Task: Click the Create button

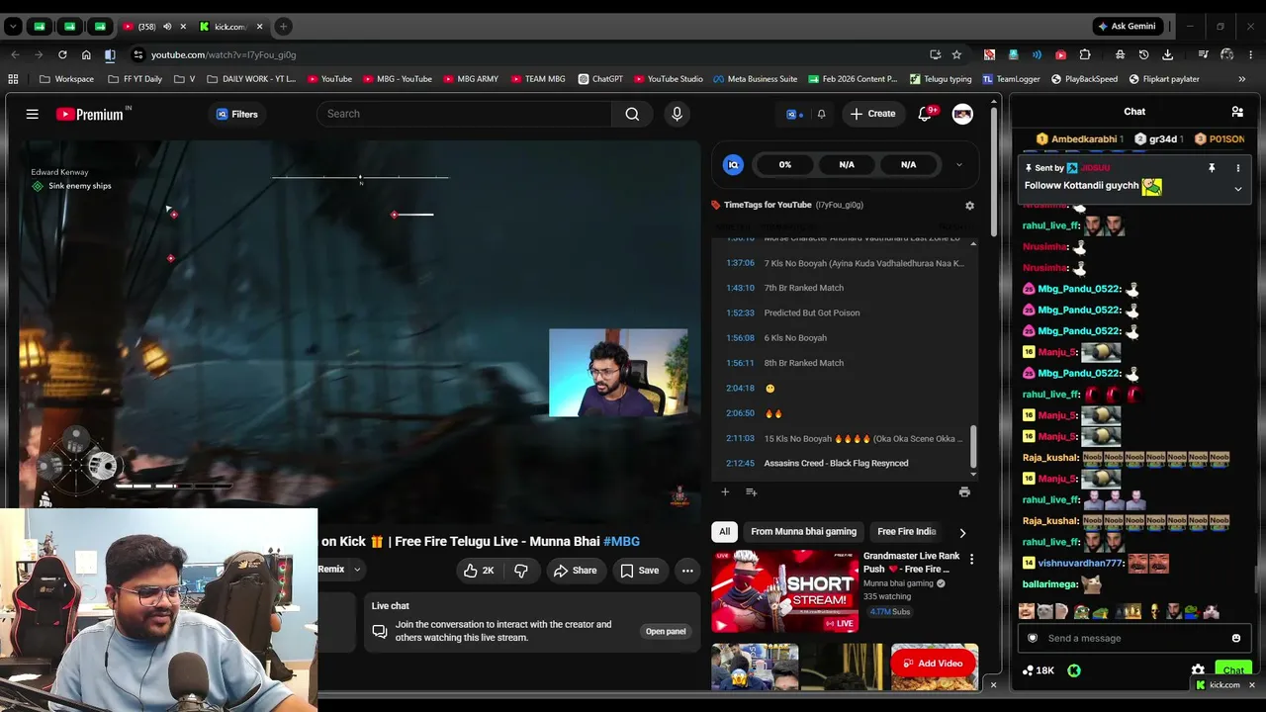Action: 872,114
